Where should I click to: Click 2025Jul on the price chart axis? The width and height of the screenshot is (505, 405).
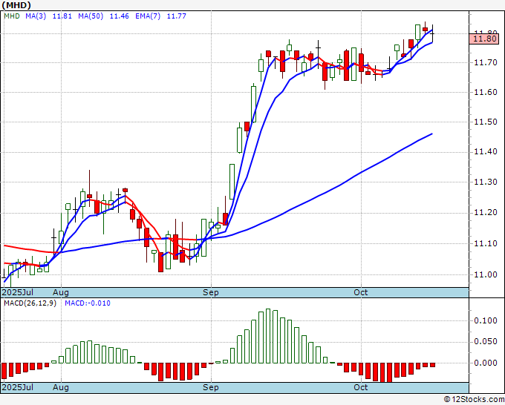pos(18,292)
